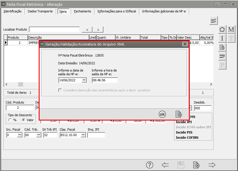
Task: Open the Inc. Fiscal lookup button
Action: point(20,135)
